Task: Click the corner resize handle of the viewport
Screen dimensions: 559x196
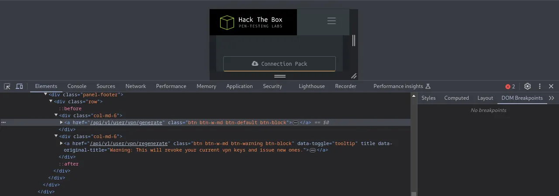Action: (354, 76)
